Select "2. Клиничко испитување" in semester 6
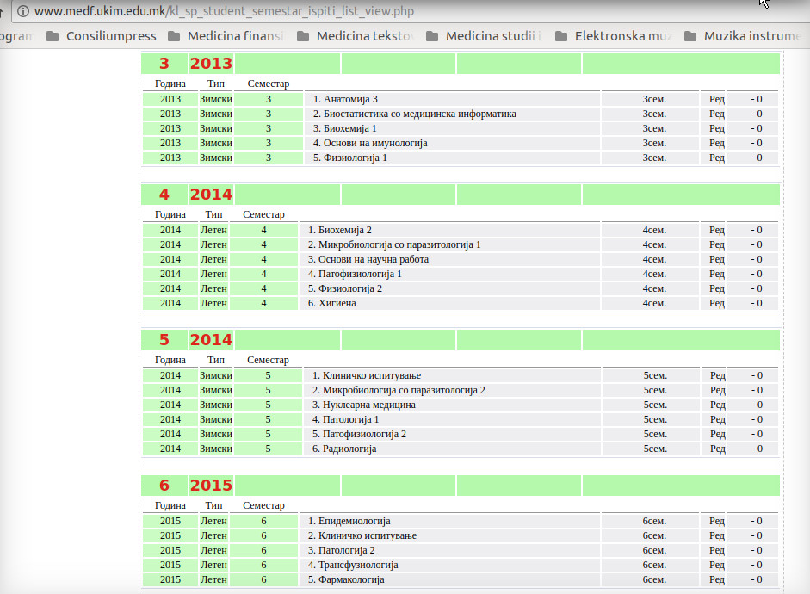This screenshot has height=594, width=810. click(362, 535)
